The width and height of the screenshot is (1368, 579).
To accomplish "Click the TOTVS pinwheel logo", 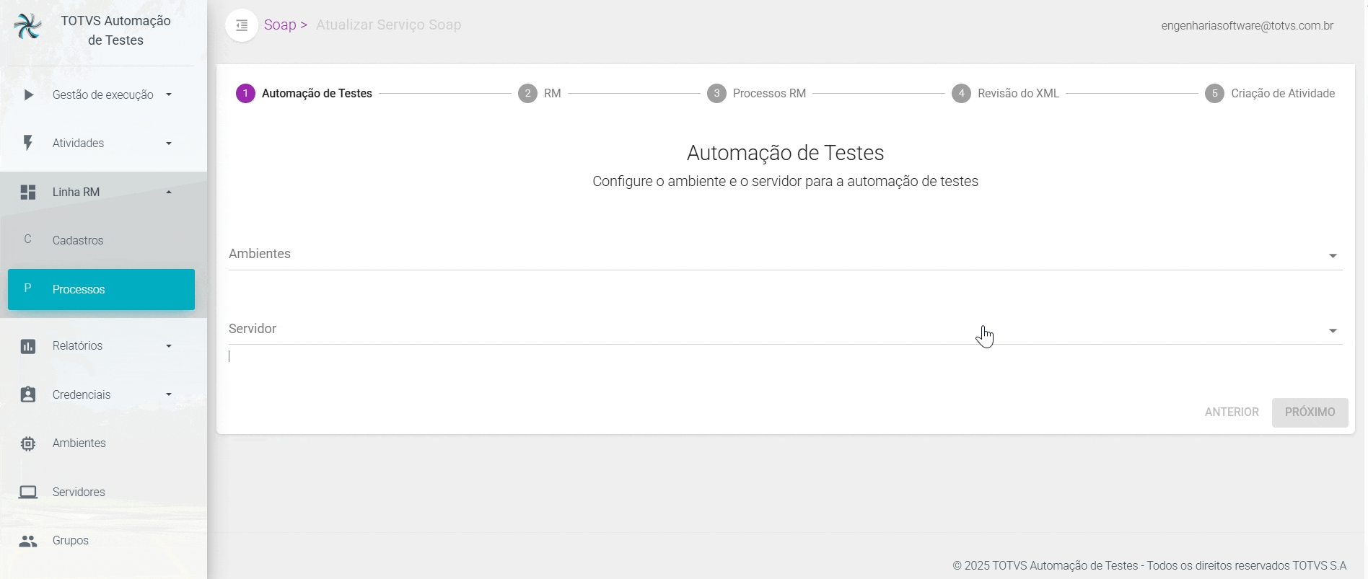I will pos(27,27).
